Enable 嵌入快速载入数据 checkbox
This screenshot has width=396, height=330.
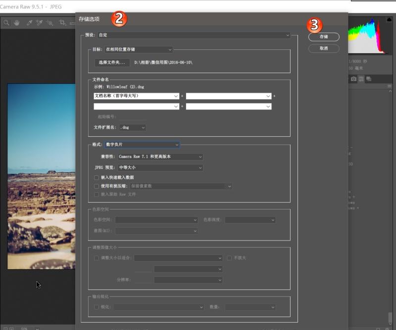96,178
